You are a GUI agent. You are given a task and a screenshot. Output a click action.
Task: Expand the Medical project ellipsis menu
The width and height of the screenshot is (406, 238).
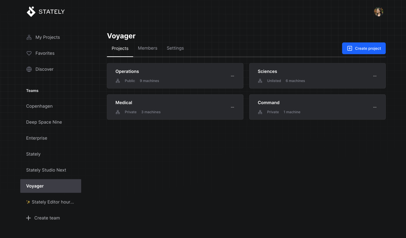click(232, 107)
